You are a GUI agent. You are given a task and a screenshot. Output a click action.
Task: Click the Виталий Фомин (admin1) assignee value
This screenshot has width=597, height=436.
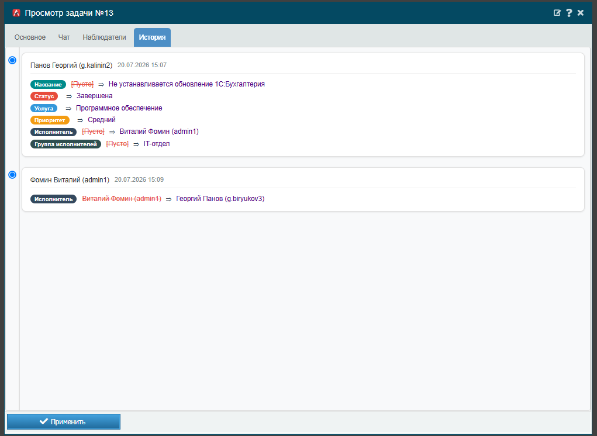(159, 132)
